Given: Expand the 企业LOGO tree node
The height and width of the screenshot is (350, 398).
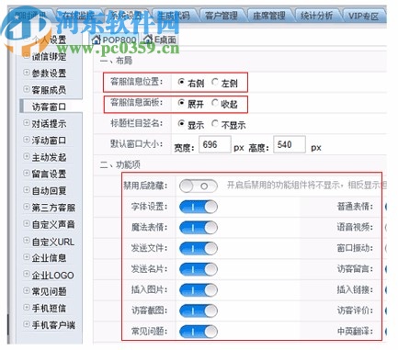Looking at the screenshot, I should click(27, 274).
